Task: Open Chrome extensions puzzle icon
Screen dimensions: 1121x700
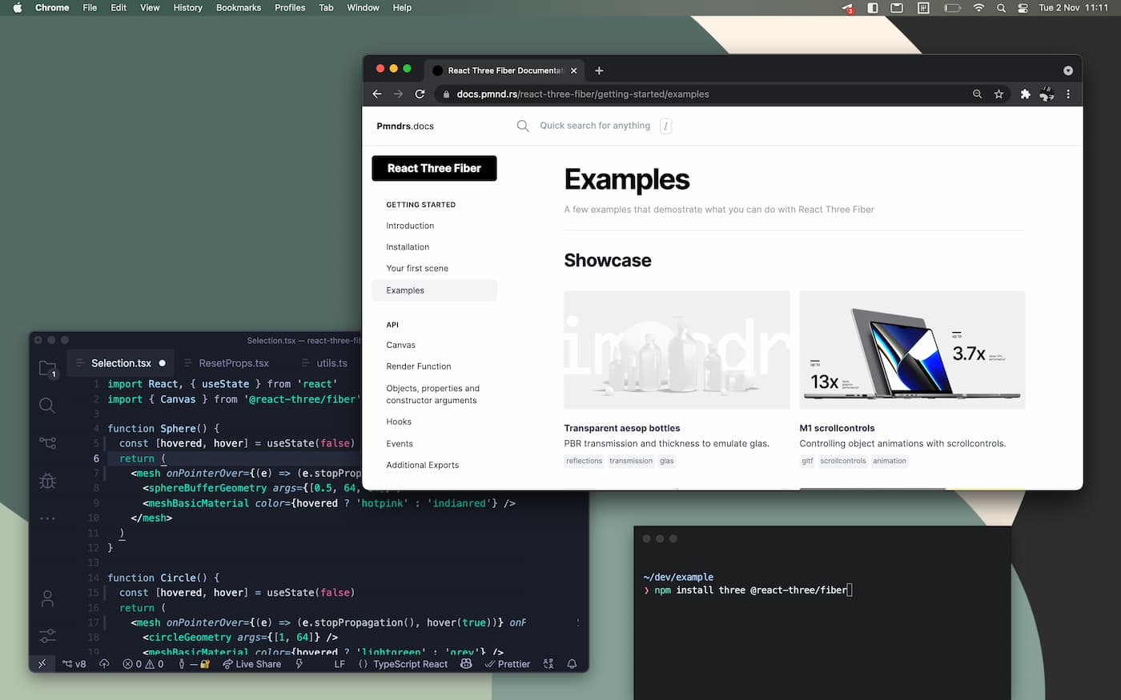Action: pyautogui.click(x=1025, y=94)
